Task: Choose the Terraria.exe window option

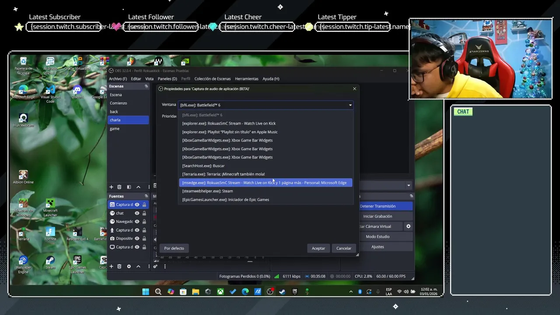Action: pyautogui.click(x=266, y=174)
